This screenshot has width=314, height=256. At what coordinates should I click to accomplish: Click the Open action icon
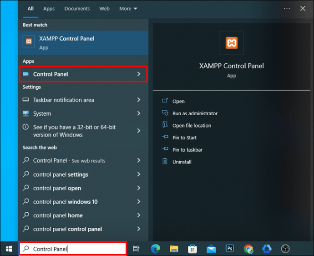[165, 100]
